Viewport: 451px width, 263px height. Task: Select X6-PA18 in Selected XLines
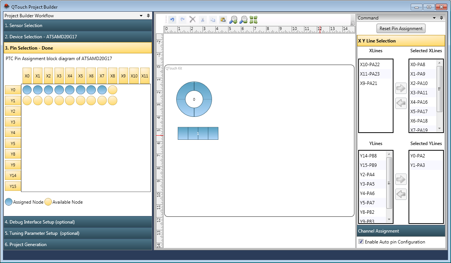click(423, 121)
